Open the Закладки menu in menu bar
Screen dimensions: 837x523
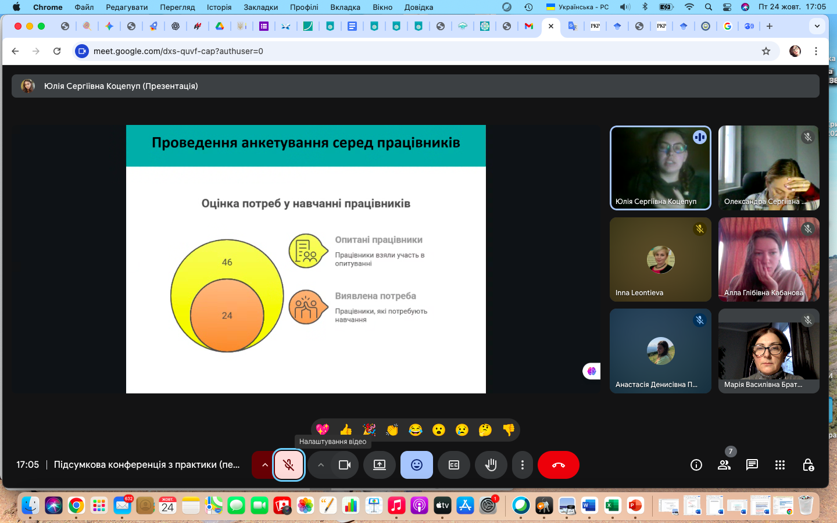pos(260,7)
